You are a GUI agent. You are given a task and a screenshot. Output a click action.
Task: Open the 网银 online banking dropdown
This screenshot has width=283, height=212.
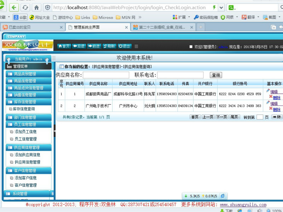pyautogui.click(x=229, y=17)
